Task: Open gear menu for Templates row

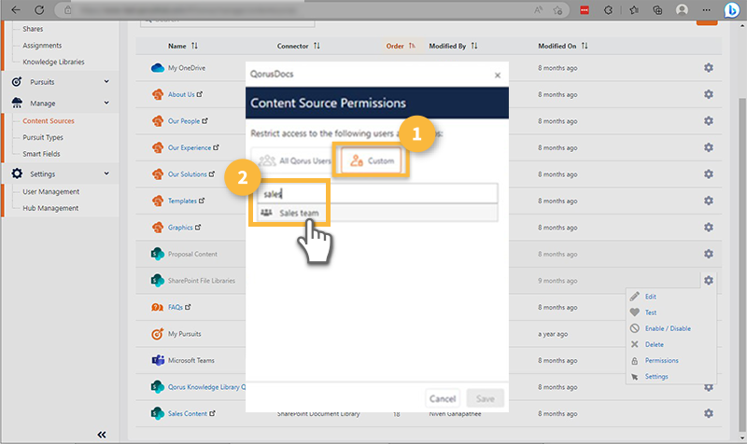Action: point(709,201)
